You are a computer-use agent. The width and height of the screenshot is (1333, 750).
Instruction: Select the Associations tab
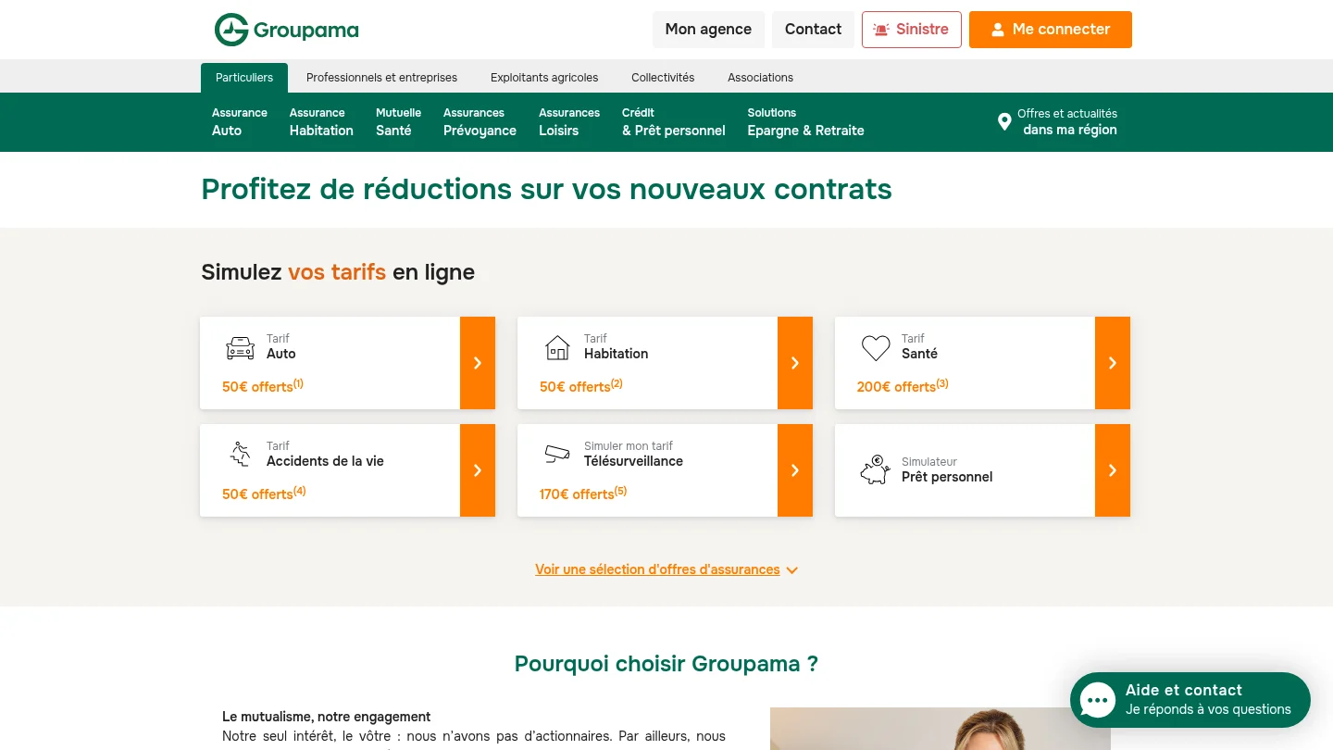click(760, 78)
